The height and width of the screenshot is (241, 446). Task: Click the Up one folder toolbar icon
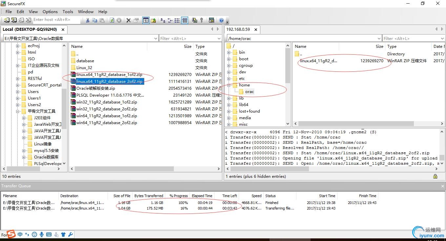pyautogui.click(x=153, y=20)
